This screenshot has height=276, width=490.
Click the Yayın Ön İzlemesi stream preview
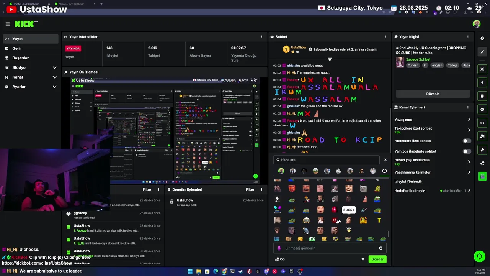pyautogui.click(x=165, y=130)
